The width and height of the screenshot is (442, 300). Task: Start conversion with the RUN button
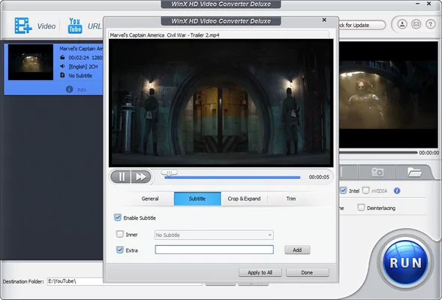406,262
